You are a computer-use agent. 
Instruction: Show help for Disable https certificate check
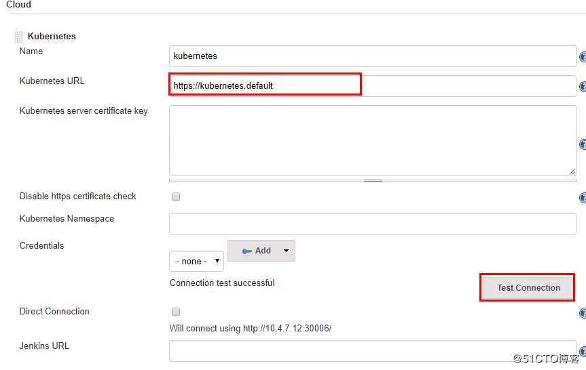(x=583, y=198)
